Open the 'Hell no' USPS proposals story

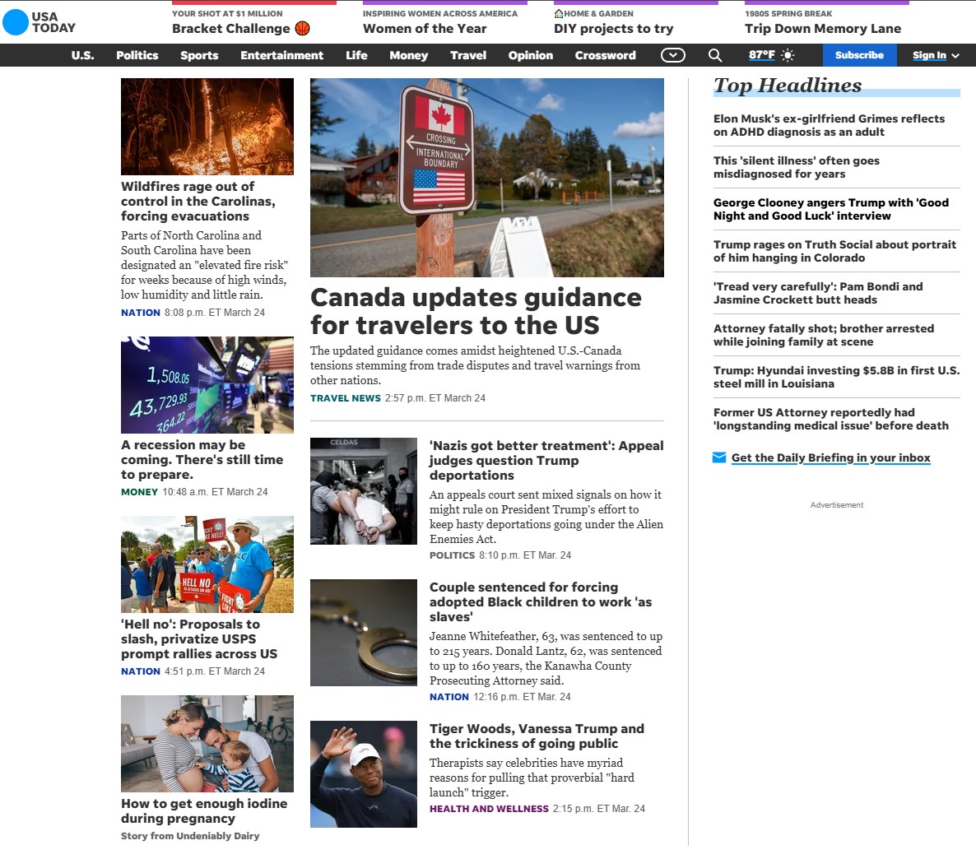coord(199,638)
